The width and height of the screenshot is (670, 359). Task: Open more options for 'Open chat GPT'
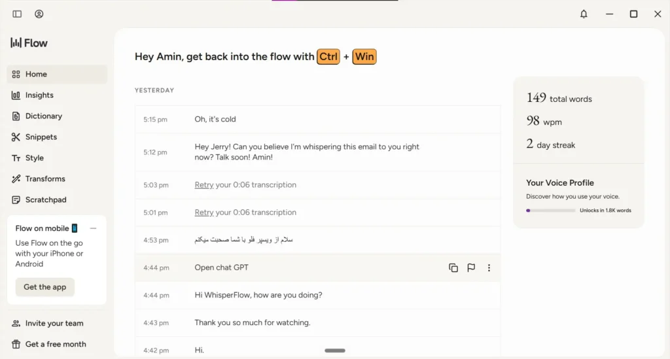pos(489,267)
